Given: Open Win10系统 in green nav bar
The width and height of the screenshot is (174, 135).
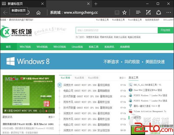Looking at the screenshot, I should 59,47.
